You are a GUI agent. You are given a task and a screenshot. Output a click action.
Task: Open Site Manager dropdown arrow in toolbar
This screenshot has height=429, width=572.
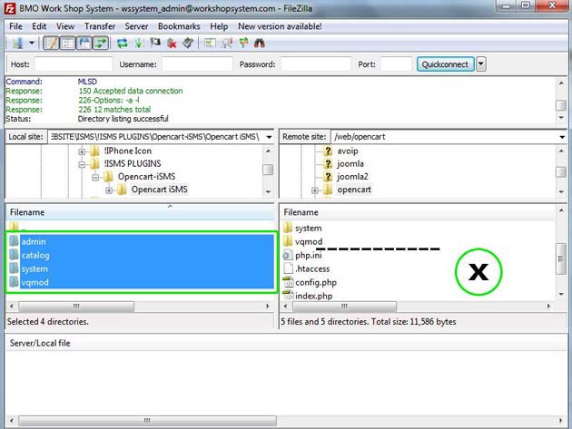[x=32, y=44]
